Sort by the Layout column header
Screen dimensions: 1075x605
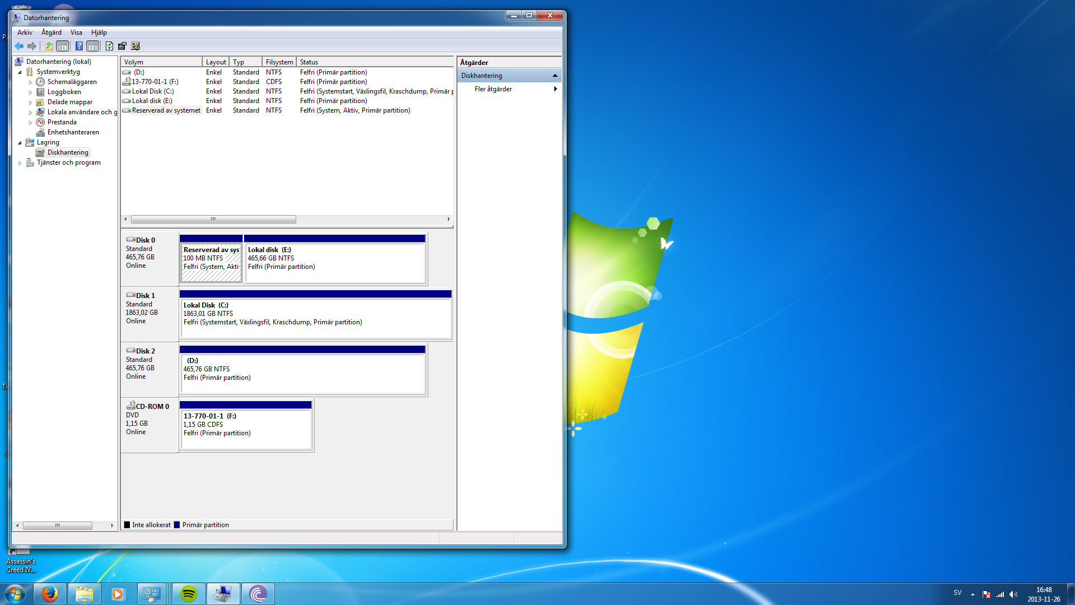pyautogui.click(x=216, y=62)
